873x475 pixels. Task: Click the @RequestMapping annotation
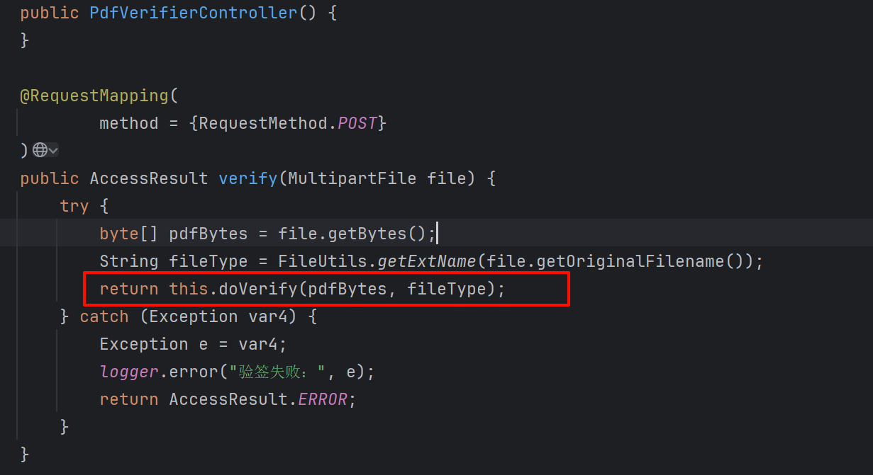tap(95, 96)
